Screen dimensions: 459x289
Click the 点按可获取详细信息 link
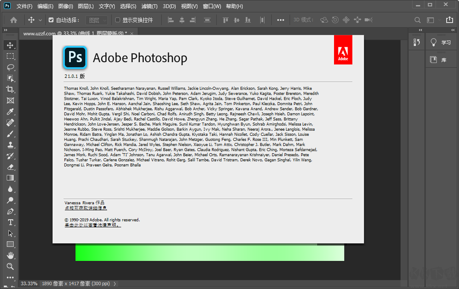tap(86, 208)
